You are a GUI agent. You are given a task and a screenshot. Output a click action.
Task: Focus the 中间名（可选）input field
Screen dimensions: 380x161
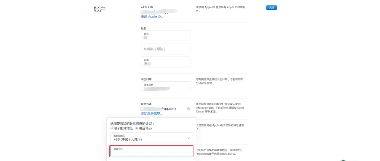(165, 49)
